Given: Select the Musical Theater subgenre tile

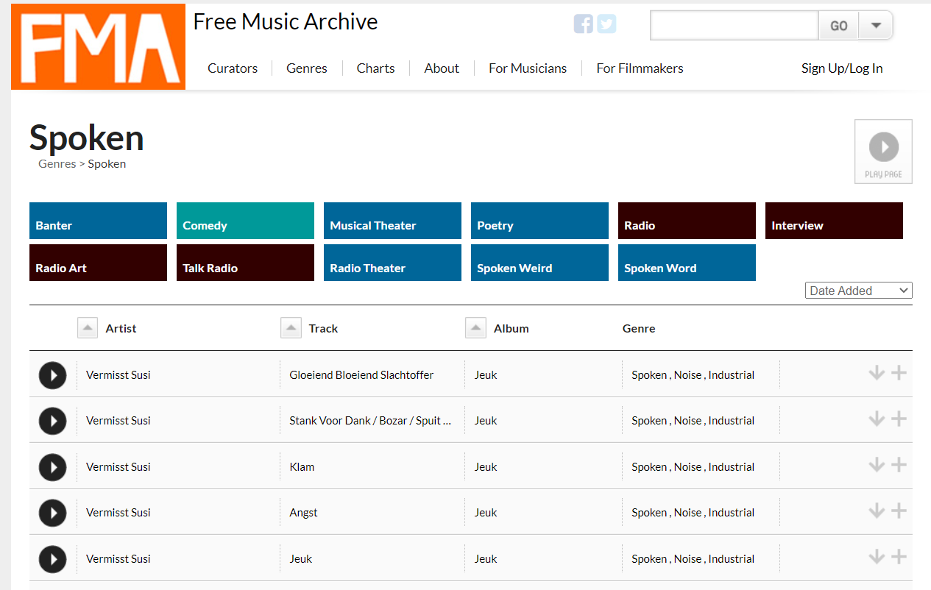Looking at the screenshot, I should pyautogui.click(x=392, y=221).
